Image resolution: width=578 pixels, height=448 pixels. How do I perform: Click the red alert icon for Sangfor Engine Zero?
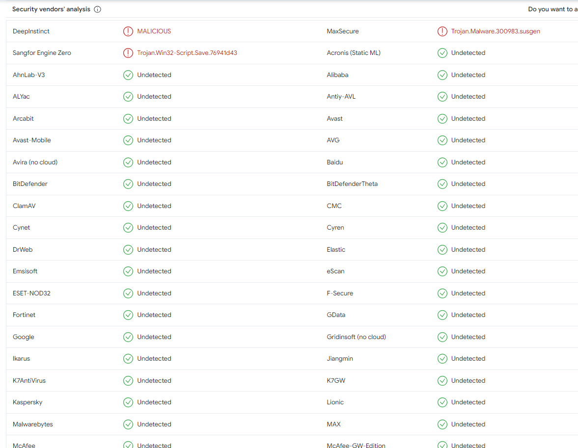[x=128, y=53]
